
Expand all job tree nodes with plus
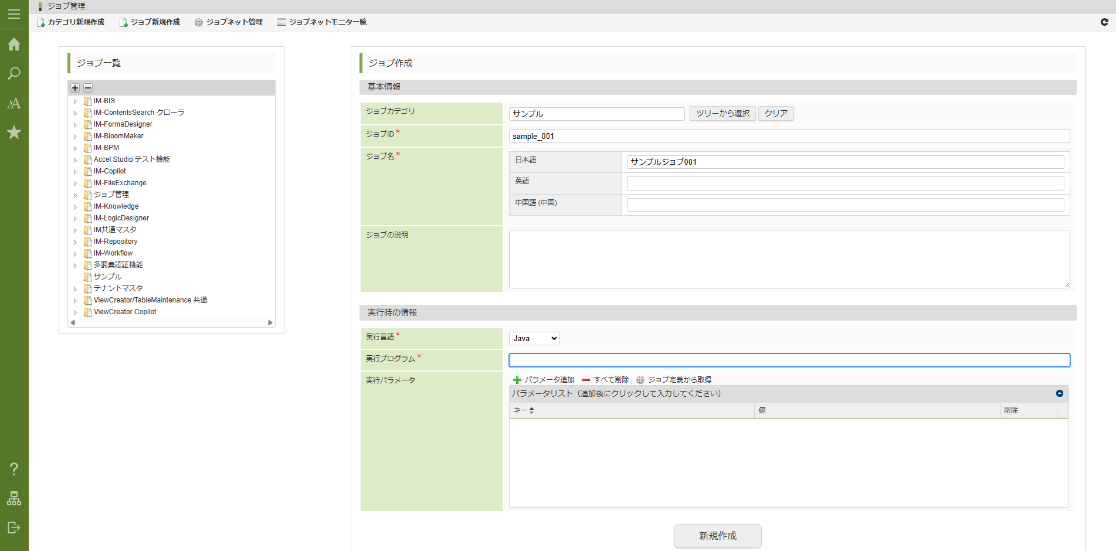point(75,88)
